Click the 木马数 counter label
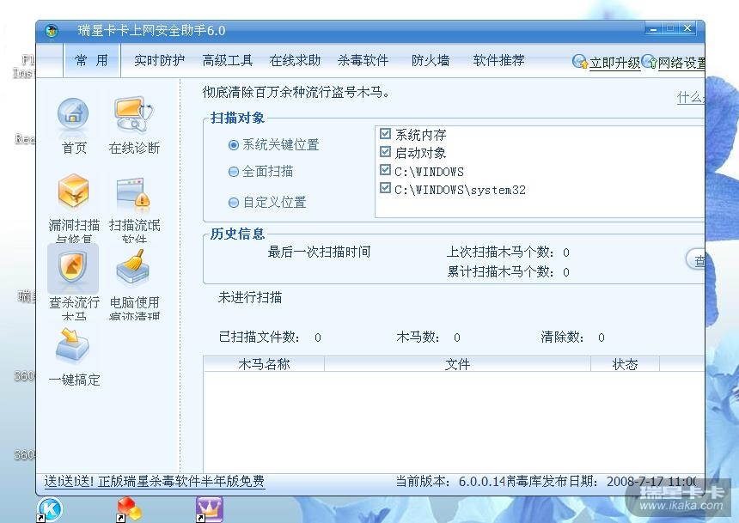 (x=418, y=337)
